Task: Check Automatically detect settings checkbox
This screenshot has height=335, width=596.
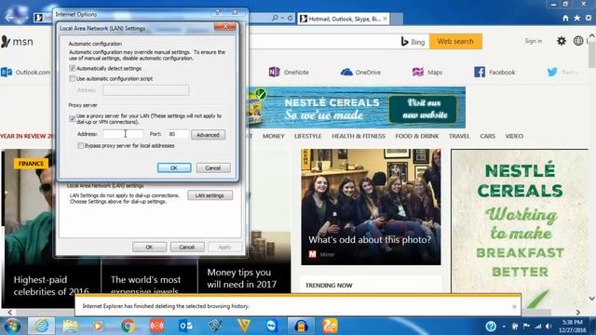Action: click(x=73, y=68)
